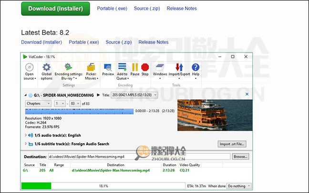This screenshot has width=309, height=193.
Task: Maximize the VidCoder window
Action: pos(233,57)
